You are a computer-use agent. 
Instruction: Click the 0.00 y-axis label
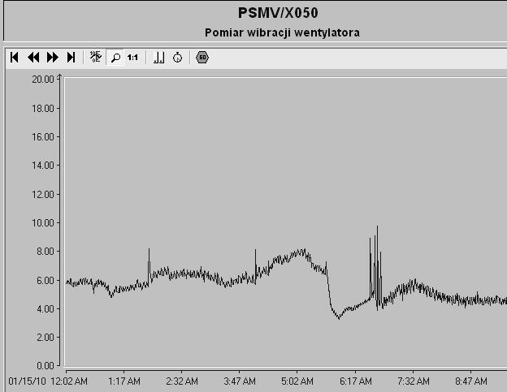pos(45,366)
